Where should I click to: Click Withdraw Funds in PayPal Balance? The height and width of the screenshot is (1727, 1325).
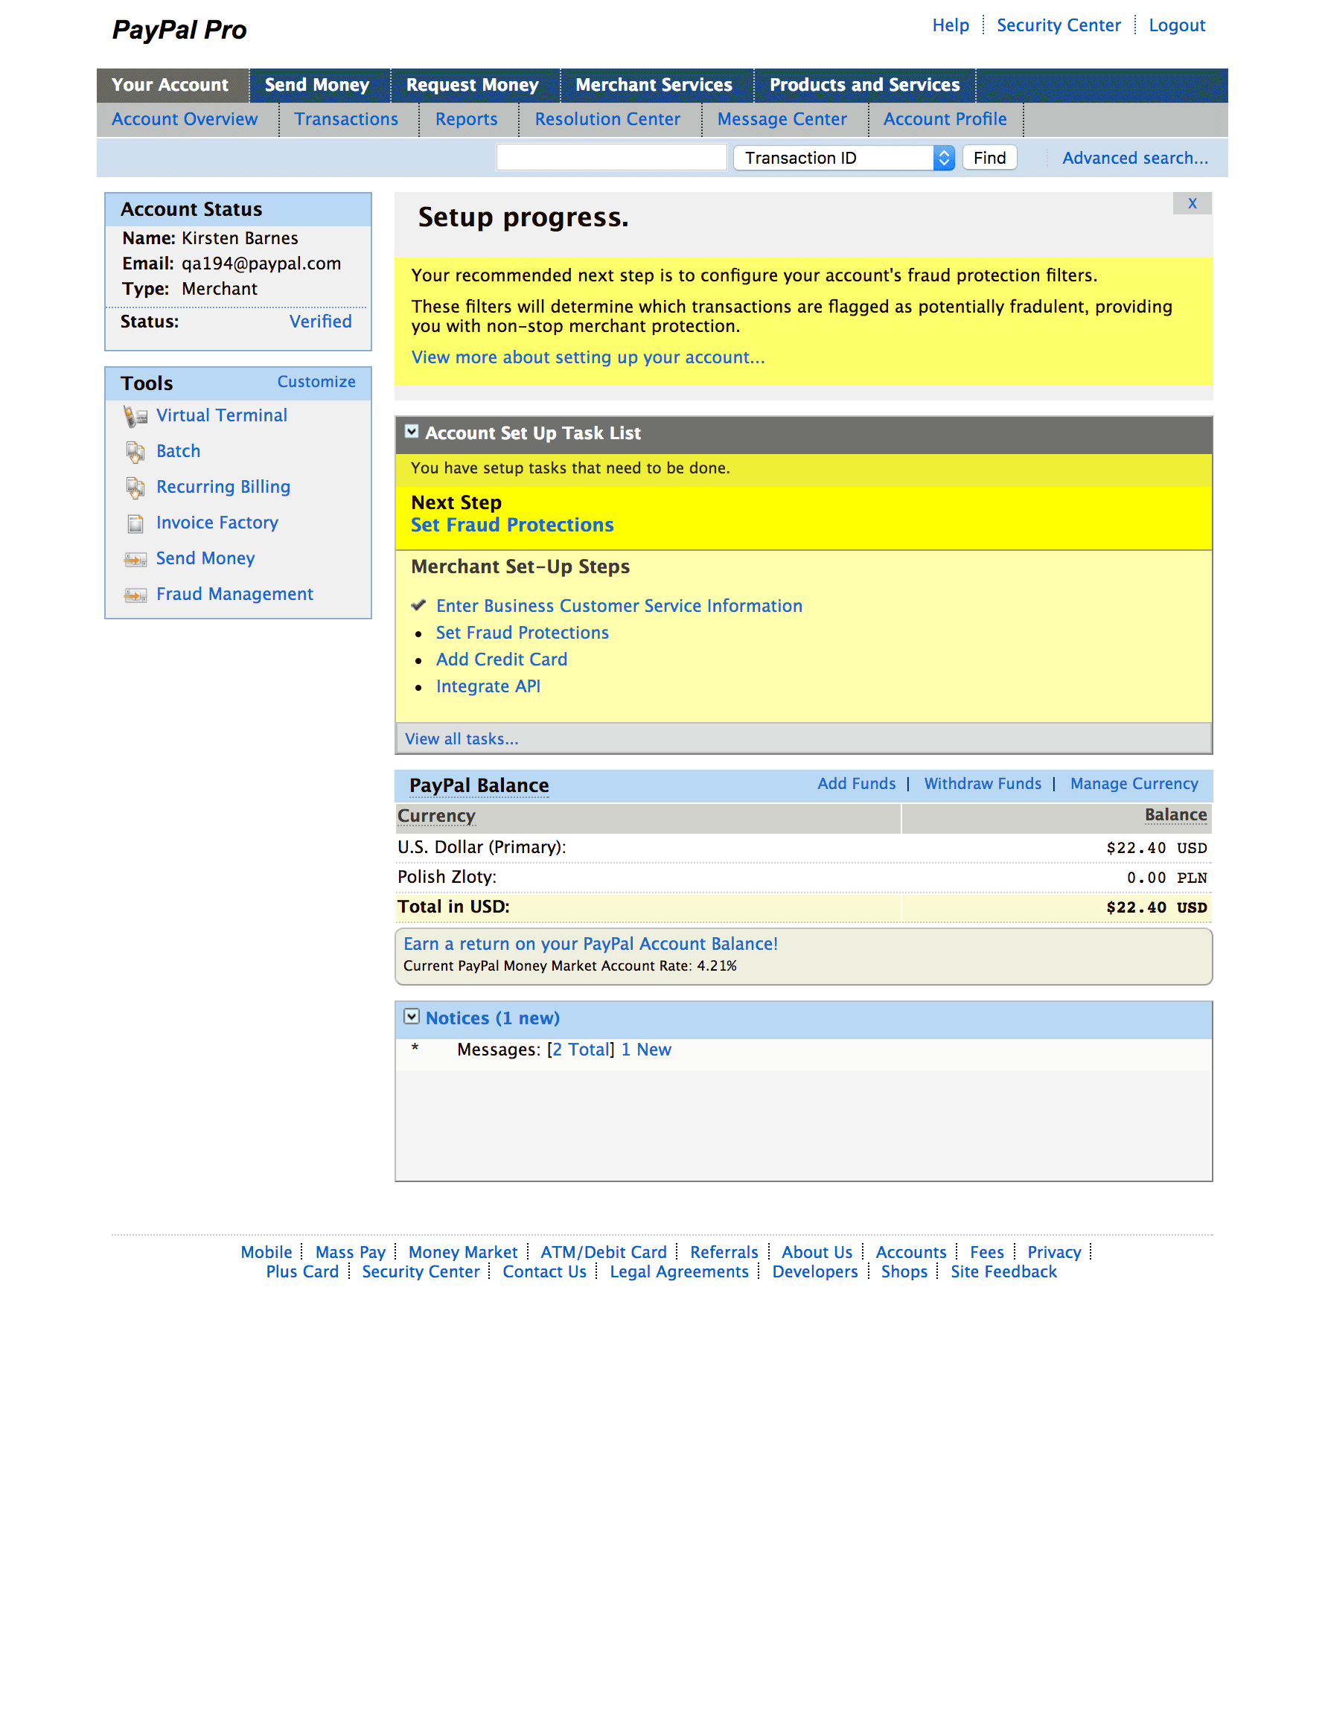click(982, 784)
